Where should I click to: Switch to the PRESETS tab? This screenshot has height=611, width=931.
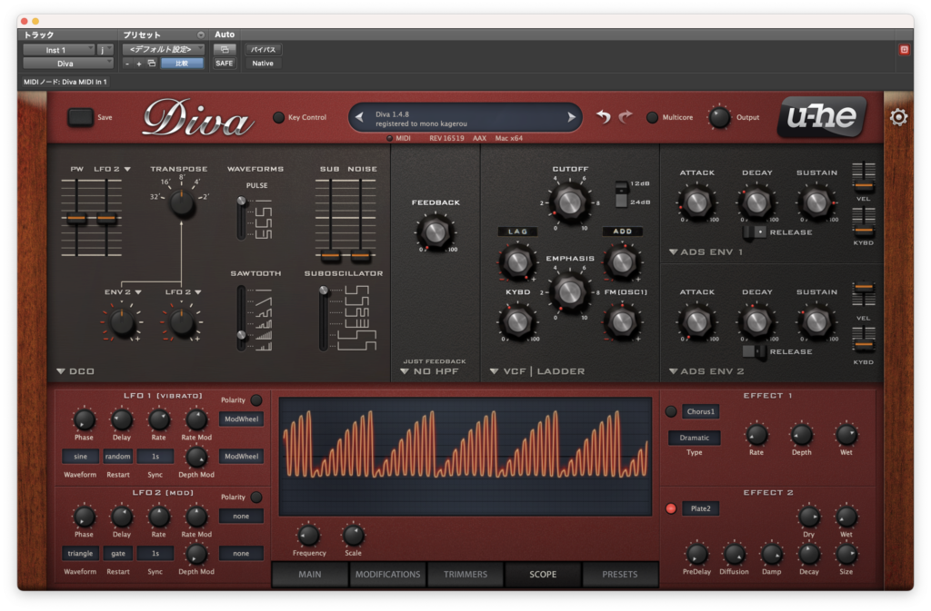coord(620,575)
